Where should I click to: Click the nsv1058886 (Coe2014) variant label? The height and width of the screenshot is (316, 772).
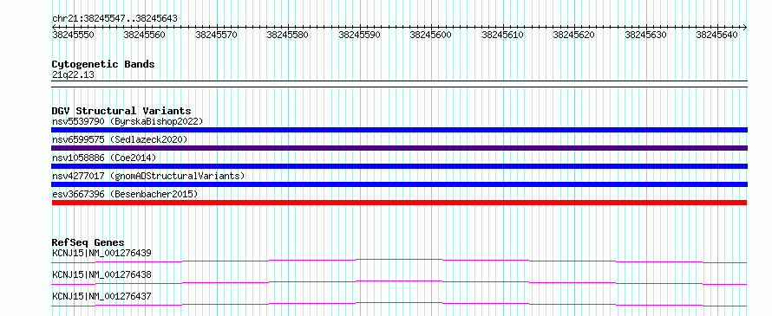pos(104,158)
